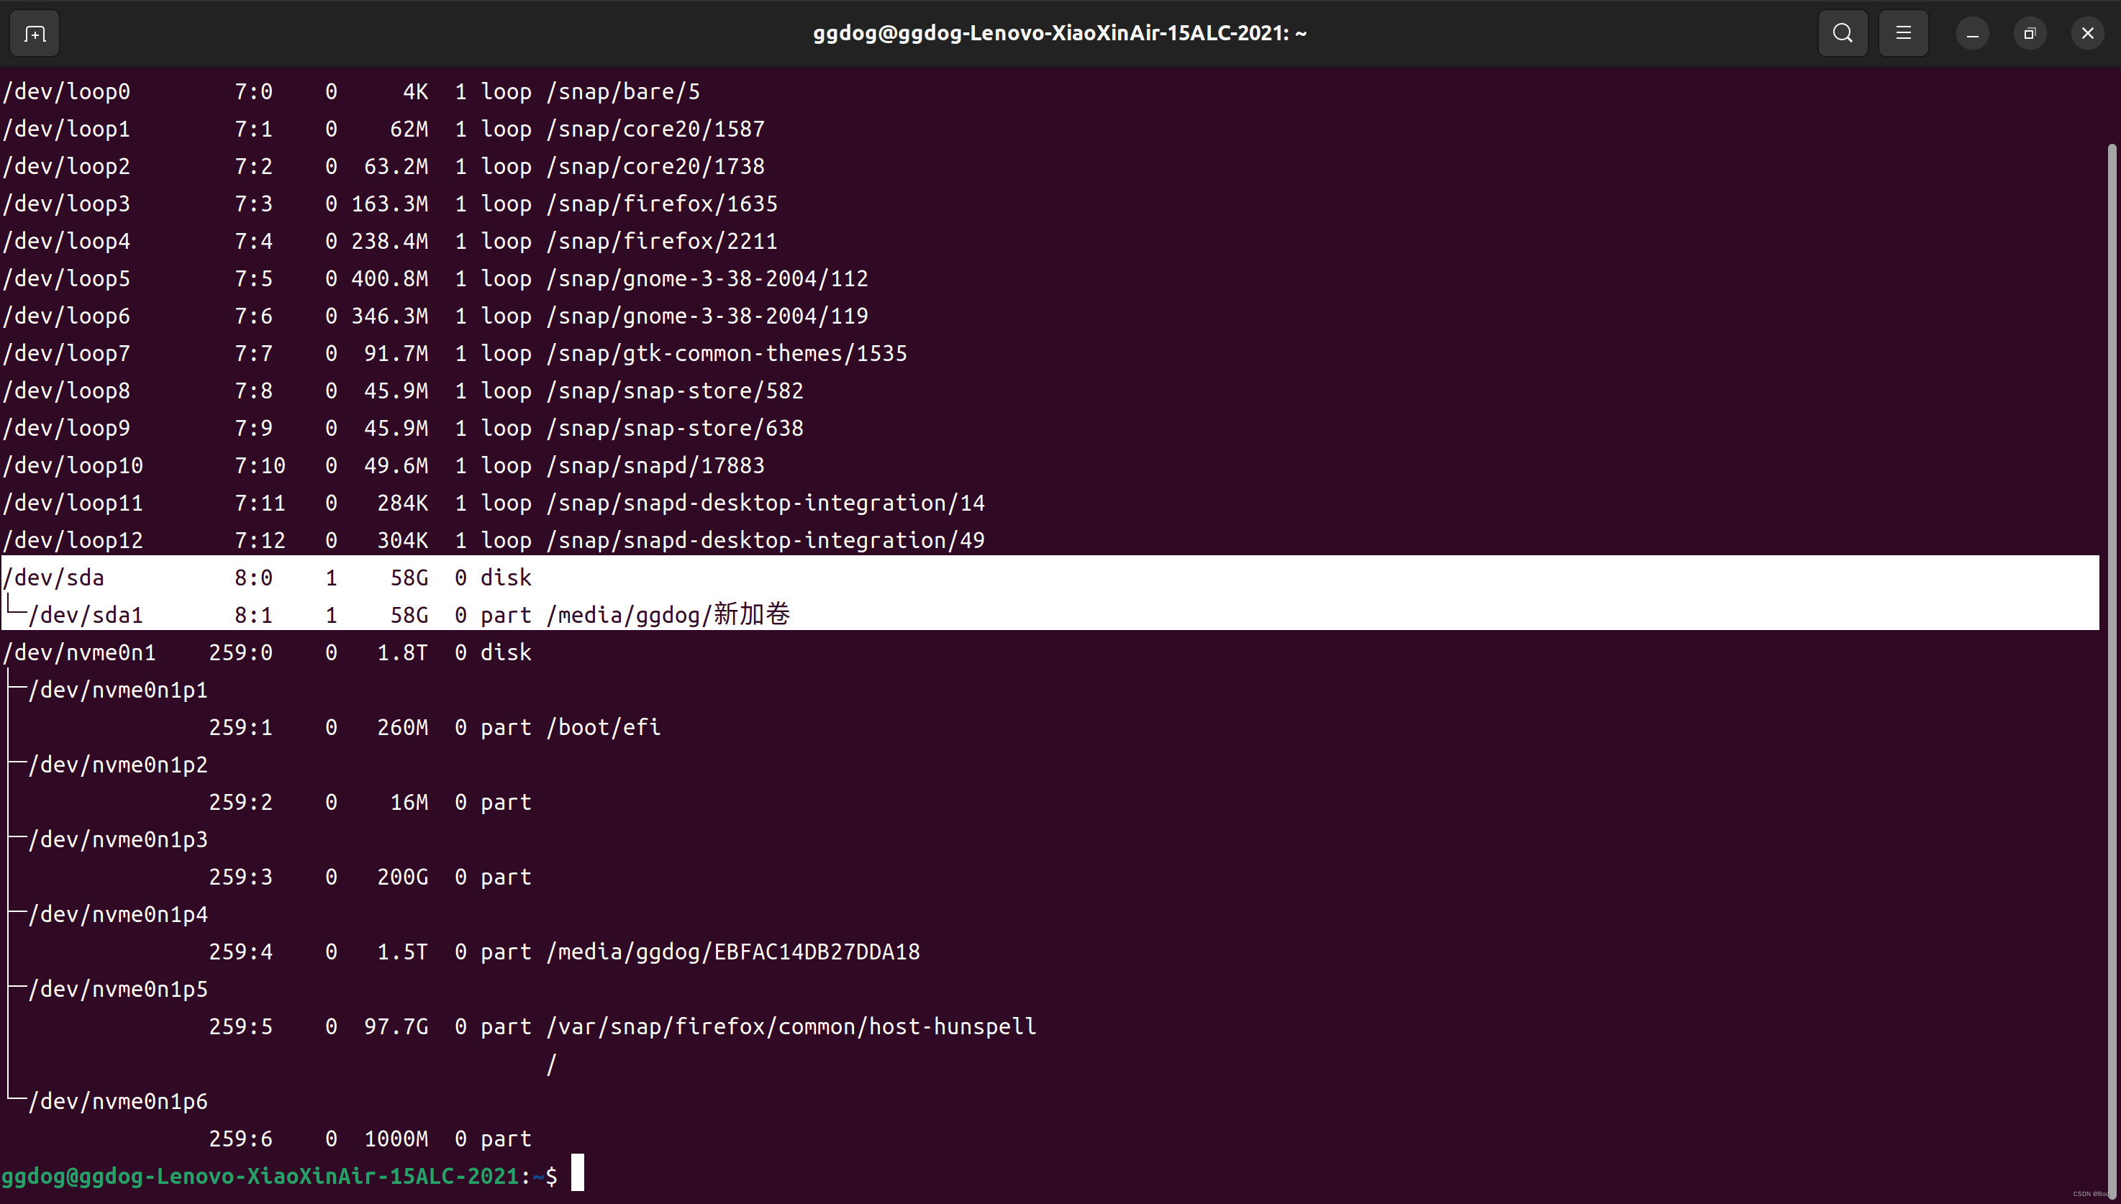Screen dimensions: 2121x1204
Task: Click /dev/nvme0n1p1 tree entry
Action: tap(117, 690)
